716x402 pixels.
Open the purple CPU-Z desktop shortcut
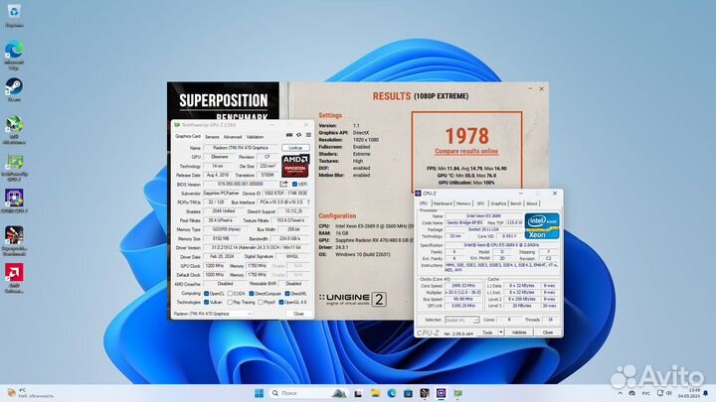tap(14, 201)
